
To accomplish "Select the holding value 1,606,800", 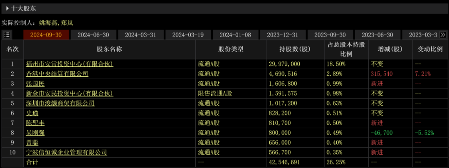I will point(283,84).
